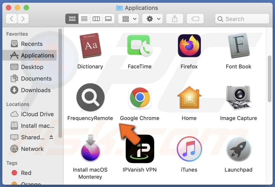Click the Font Book app icon
Image resolution: width=275 pixels, height=187 pixels.
pos(238,46)
